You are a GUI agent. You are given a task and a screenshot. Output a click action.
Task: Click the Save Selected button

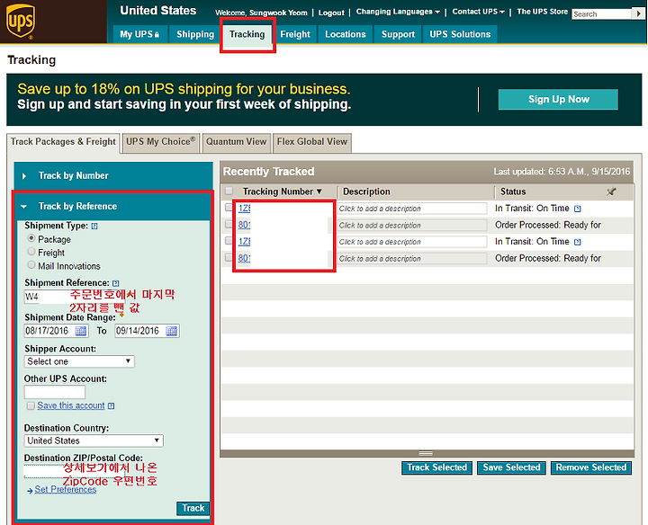tap(511, 467)
